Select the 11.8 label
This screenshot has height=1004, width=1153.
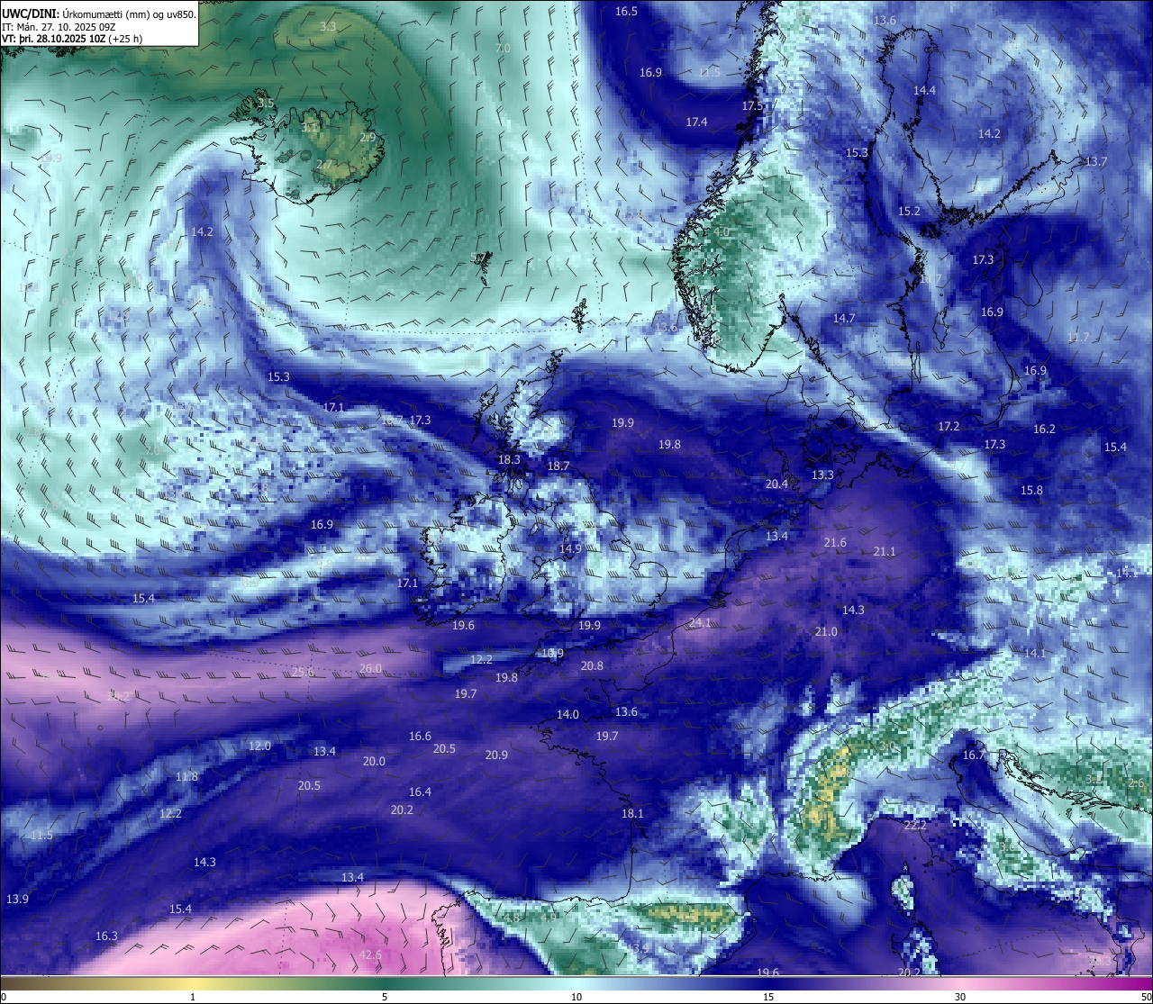[x=186, y=776]
